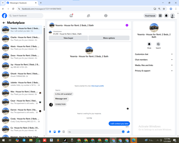Expand Chat members section
Screen dimensions: 179x143
(x=154, y=60)
